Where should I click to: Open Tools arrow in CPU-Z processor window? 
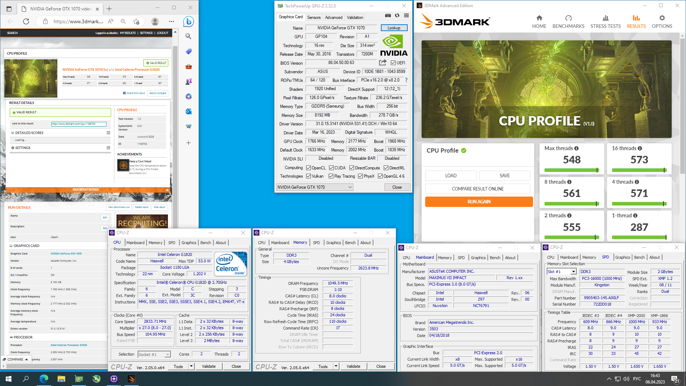coord(191,366)
